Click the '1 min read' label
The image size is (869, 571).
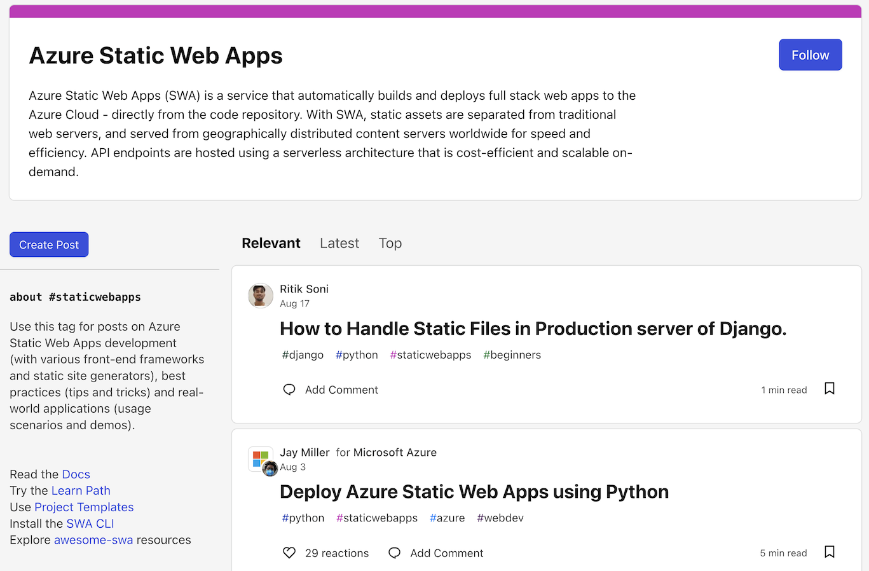point(784,390)
